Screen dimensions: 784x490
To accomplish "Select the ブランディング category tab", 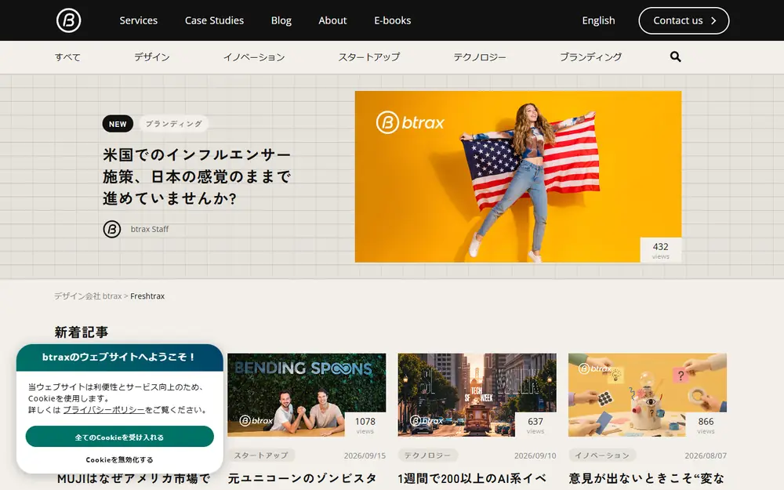I will (591, 57).
